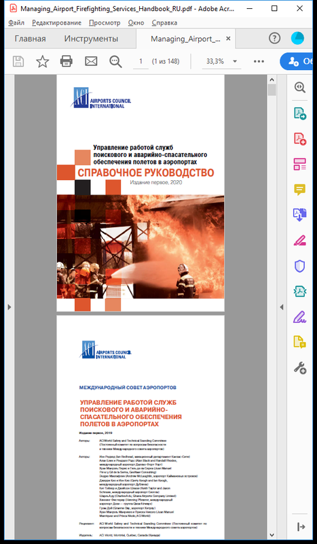Click the 'СПРАВОЧНОЕ РУКОВОДСТВО' heading
The image size is (317, 544).
pos(145,173)
